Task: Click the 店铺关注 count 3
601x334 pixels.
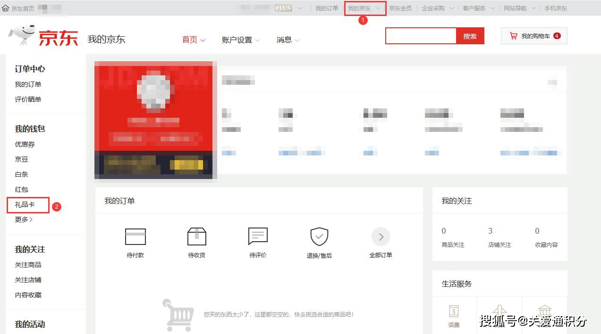Action: [491, 231]
